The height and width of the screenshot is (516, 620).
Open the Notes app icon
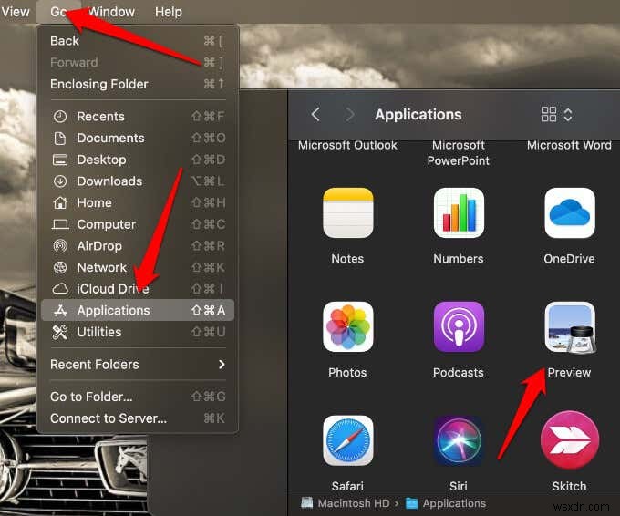pos(347,213)
